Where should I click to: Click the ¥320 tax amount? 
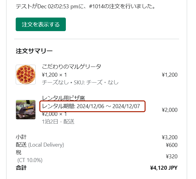(x=171, y=157)
